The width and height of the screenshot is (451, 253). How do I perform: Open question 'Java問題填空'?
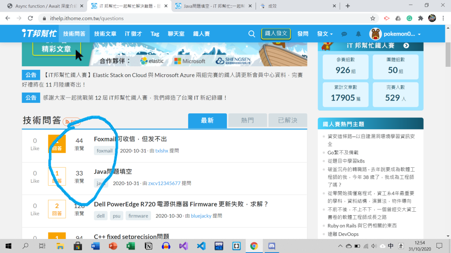[x=113, y=172]
